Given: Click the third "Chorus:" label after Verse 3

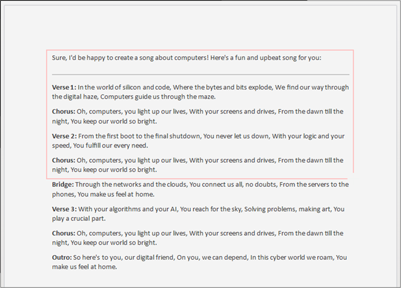Looking at the screenshot, I should 64,233.
